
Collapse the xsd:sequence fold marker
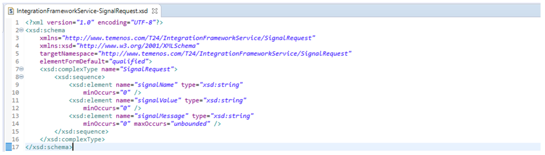point(21,77)
